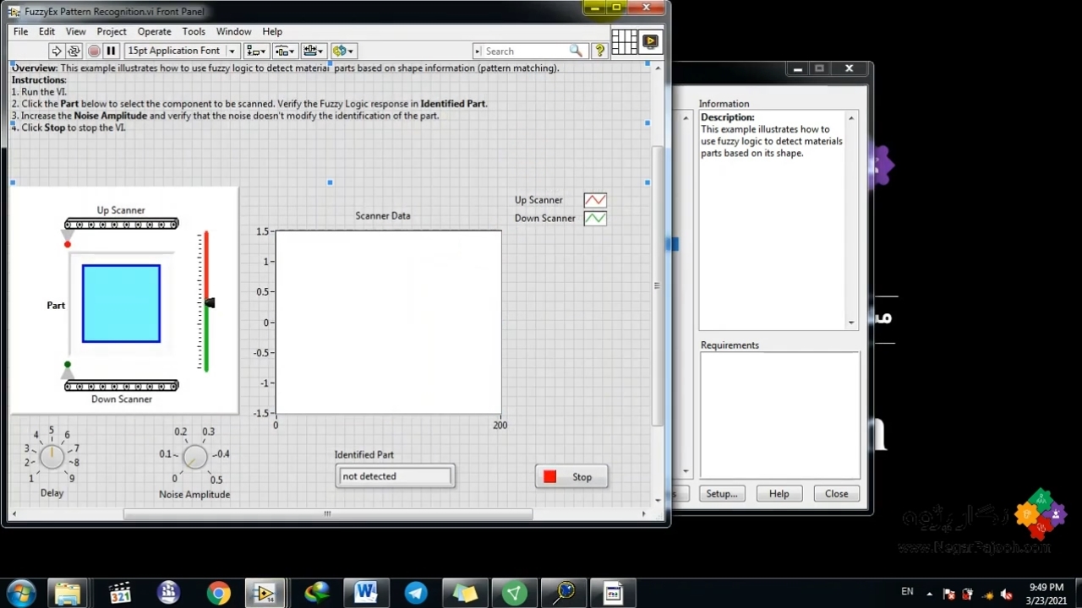Viewport: 1082px width, 608px height.
Task: Toggle the Up Scanner plot legend sample
Action: [x=594, y=200]
